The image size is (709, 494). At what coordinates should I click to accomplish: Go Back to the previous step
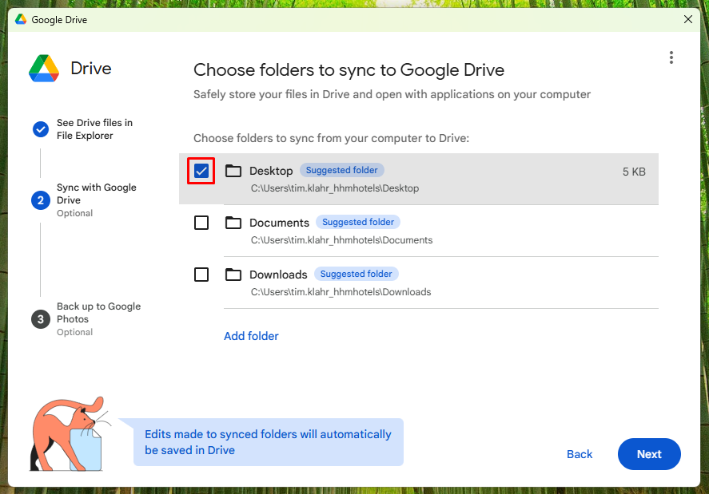(580, 454)
